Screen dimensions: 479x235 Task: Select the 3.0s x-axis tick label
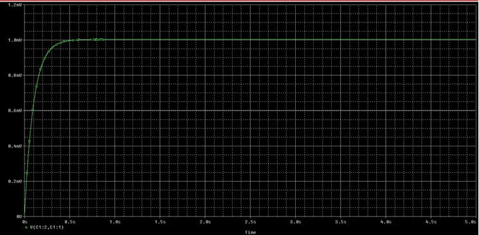(x=296, y=222)
